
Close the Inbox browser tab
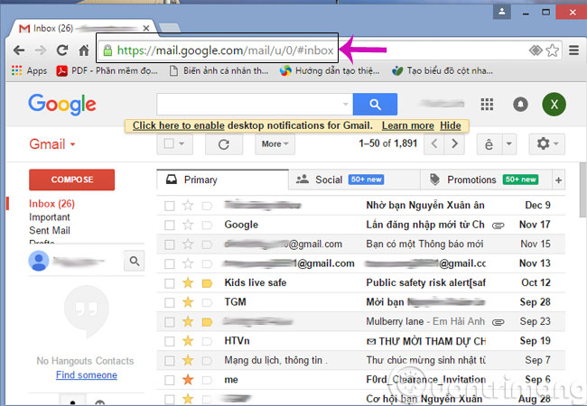click(x=146, y=28)
